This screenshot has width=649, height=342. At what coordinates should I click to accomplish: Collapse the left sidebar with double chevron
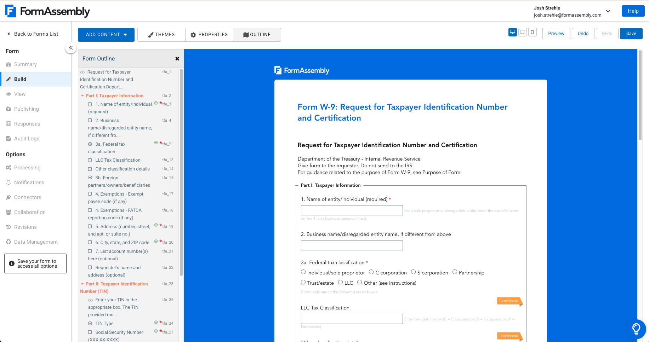[x=71, y=48]
